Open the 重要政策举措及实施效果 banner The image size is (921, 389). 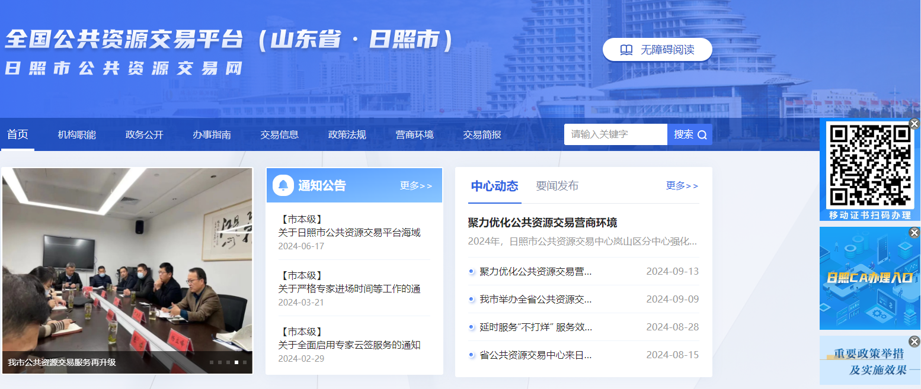[869, 361]
